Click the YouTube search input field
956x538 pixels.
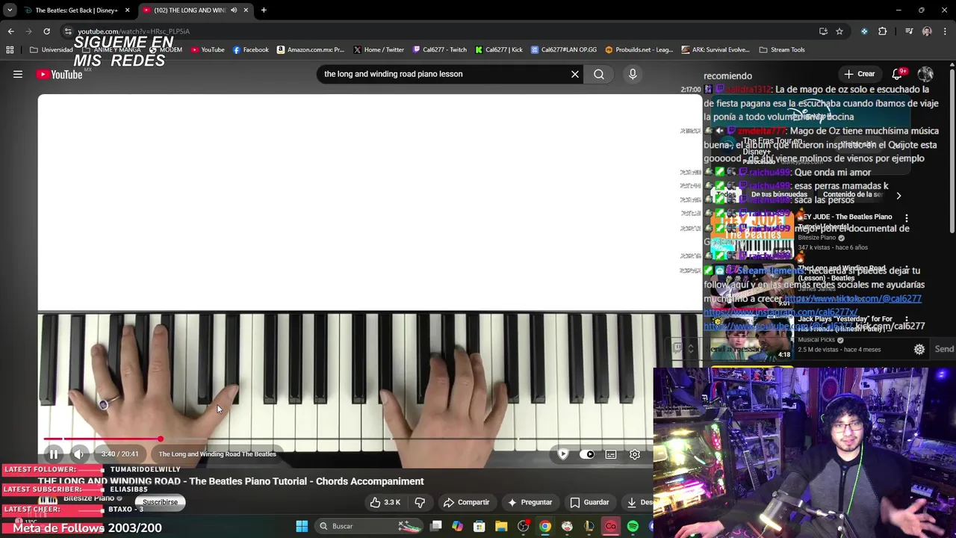pos(444,74)
